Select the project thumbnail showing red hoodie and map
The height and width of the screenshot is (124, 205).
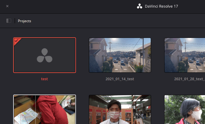pos(45,109)
